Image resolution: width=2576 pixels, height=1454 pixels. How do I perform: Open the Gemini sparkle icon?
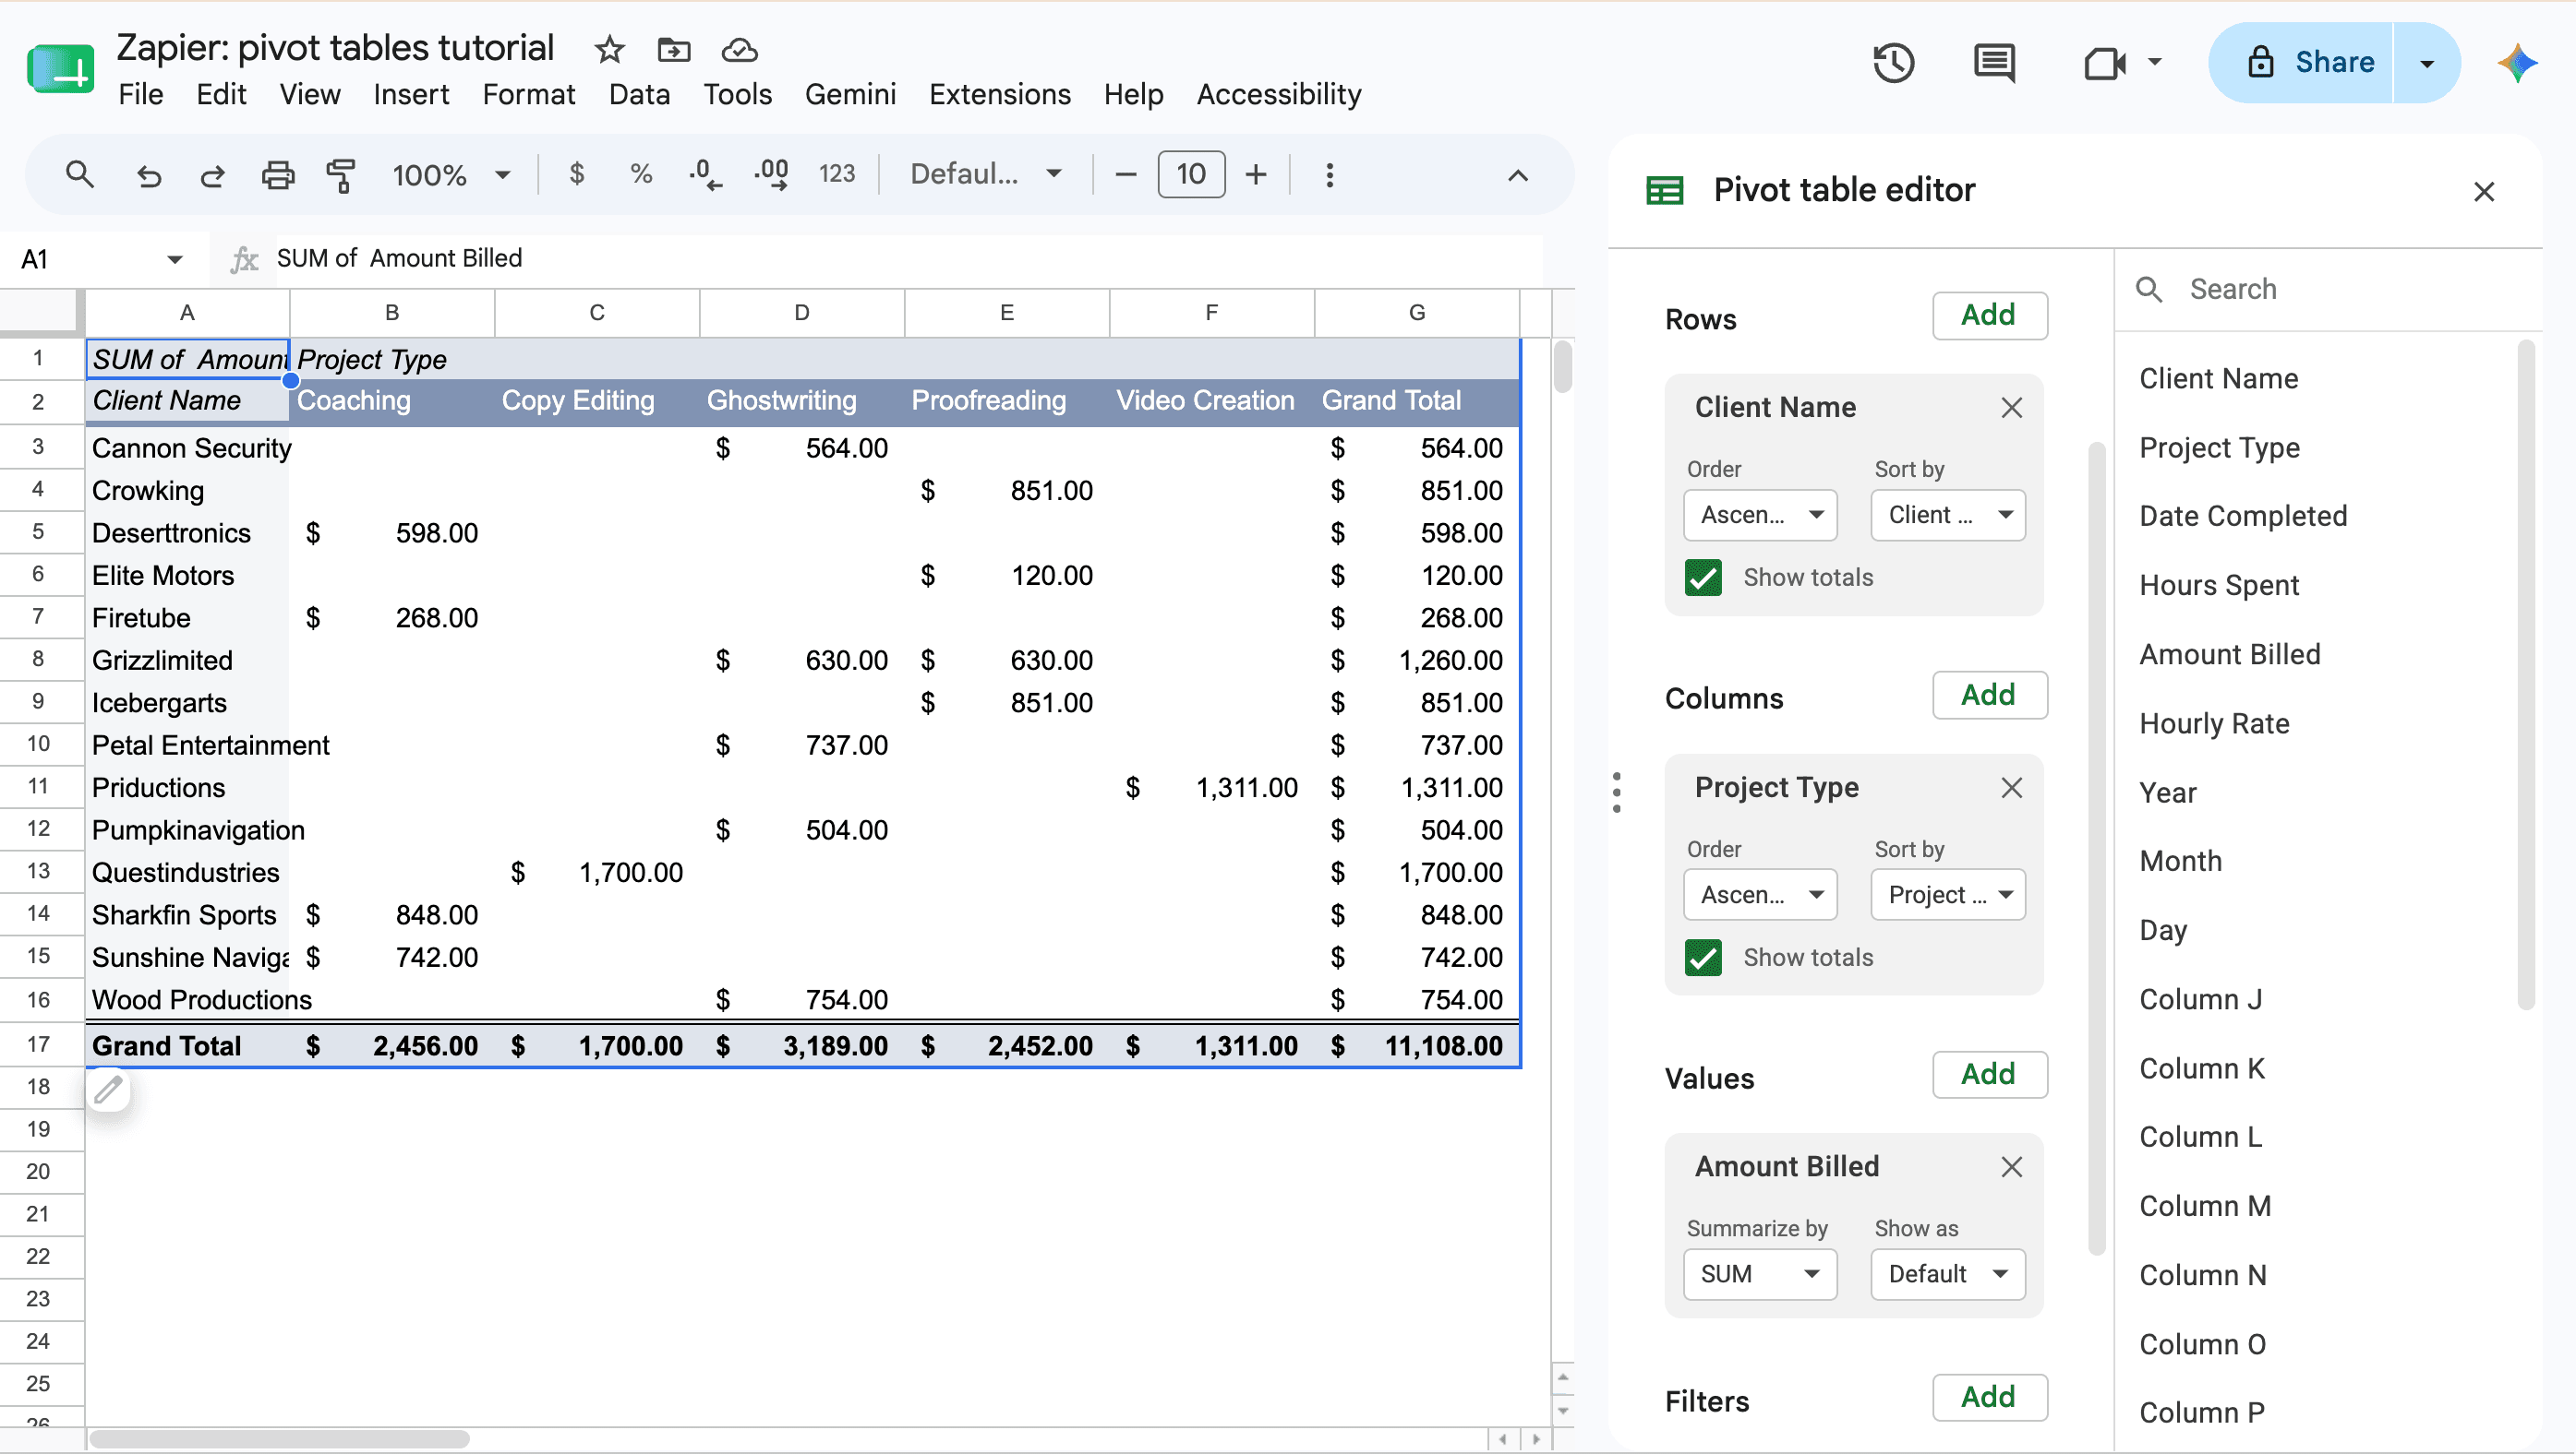click(2516, 63)
